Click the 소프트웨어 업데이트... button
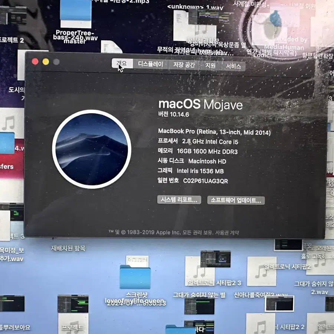Screen dimensions: 334x334 point(236,200)
